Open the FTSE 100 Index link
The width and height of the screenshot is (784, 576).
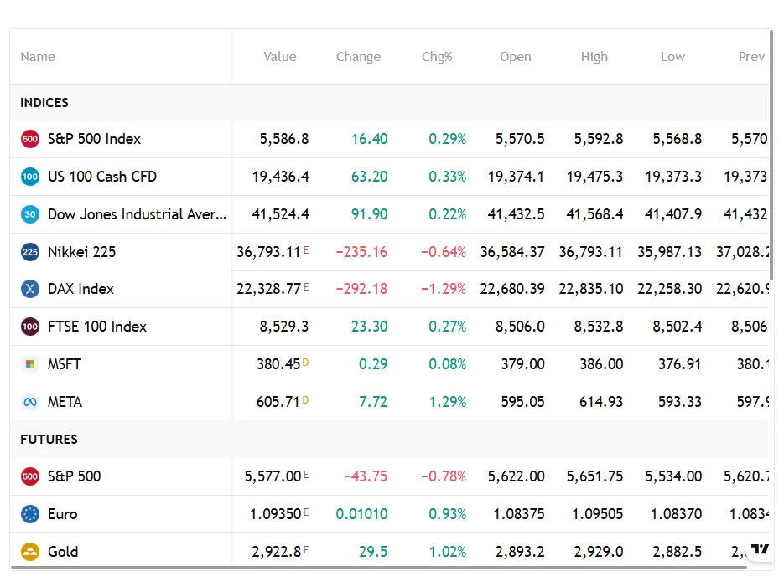coord(97,327)
